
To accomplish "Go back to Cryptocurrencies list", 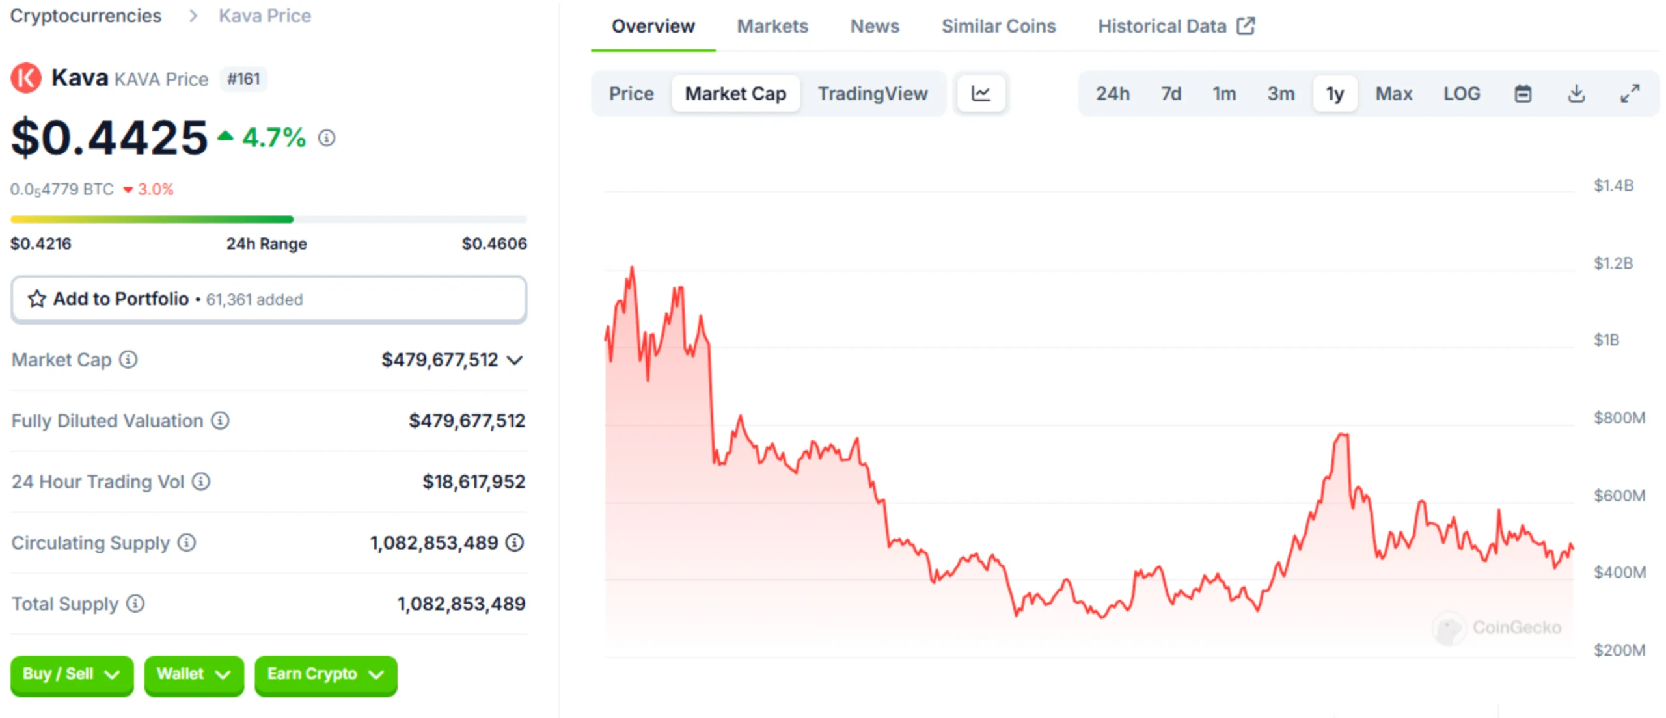I will point(85,15).
